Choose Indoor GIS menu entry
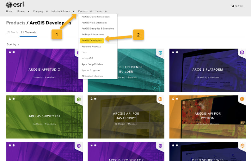251x161 pixels. pos(98,58)
